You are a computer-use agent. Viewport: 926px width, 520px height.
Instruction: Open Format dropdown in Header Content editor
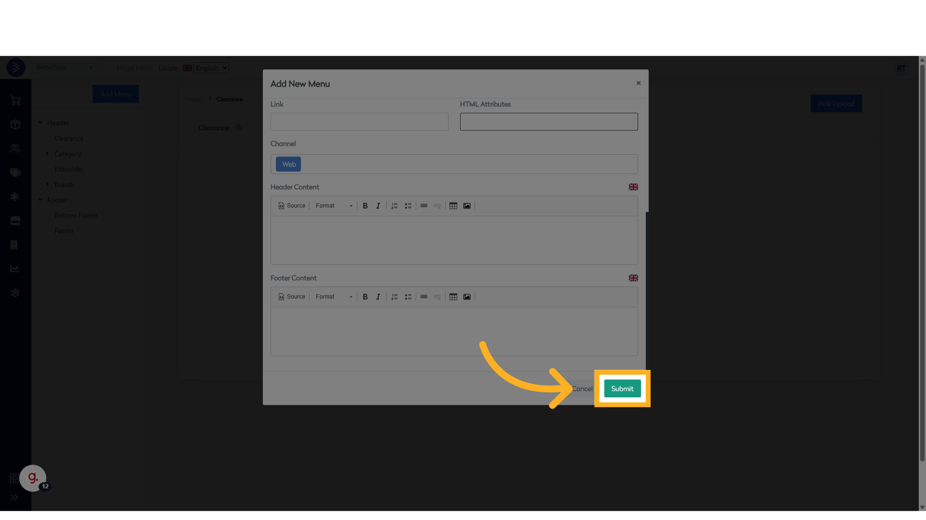(334, 206)
